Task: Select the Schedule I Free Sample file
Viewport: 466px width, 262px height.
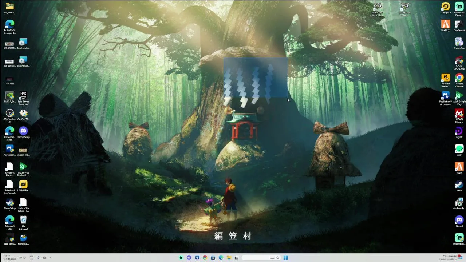Action: 10,187
